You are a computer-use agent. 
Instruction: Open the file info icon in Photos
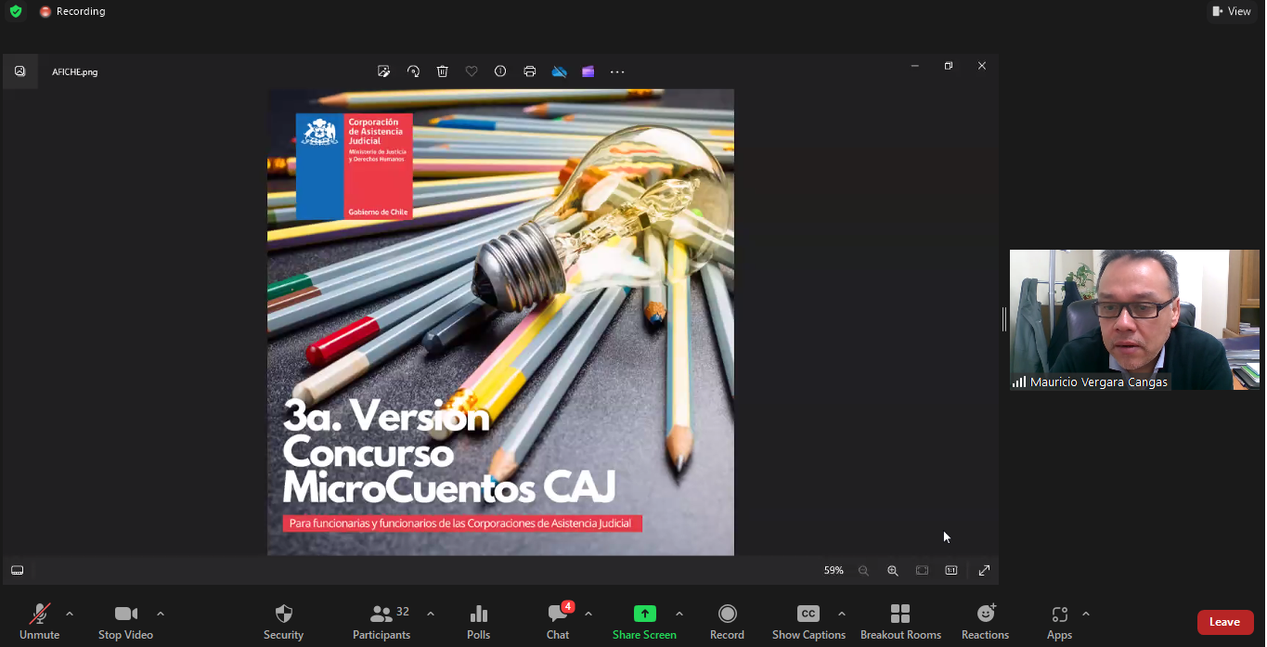500,71
